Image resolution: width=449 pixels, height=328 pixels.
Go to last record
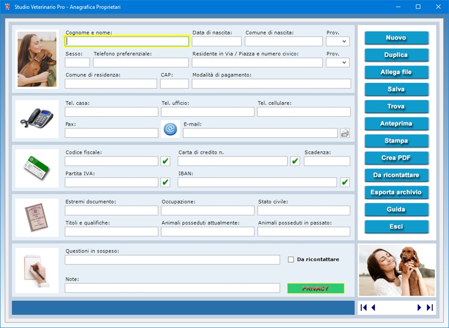tap(430, 308)
